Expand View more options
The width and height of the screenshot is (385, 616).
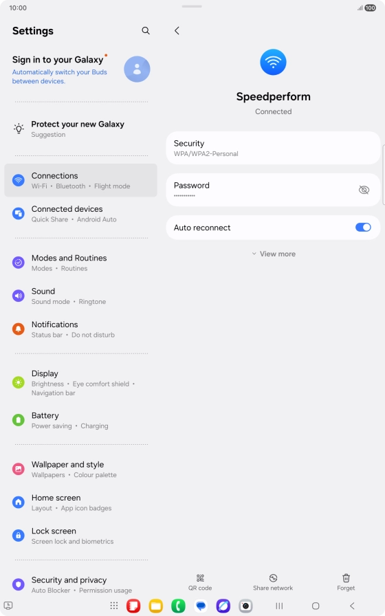[x=274, y=254]
